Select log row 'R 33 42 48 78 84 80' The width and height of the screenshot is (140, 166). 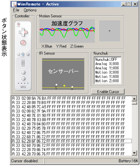[71, 124]
